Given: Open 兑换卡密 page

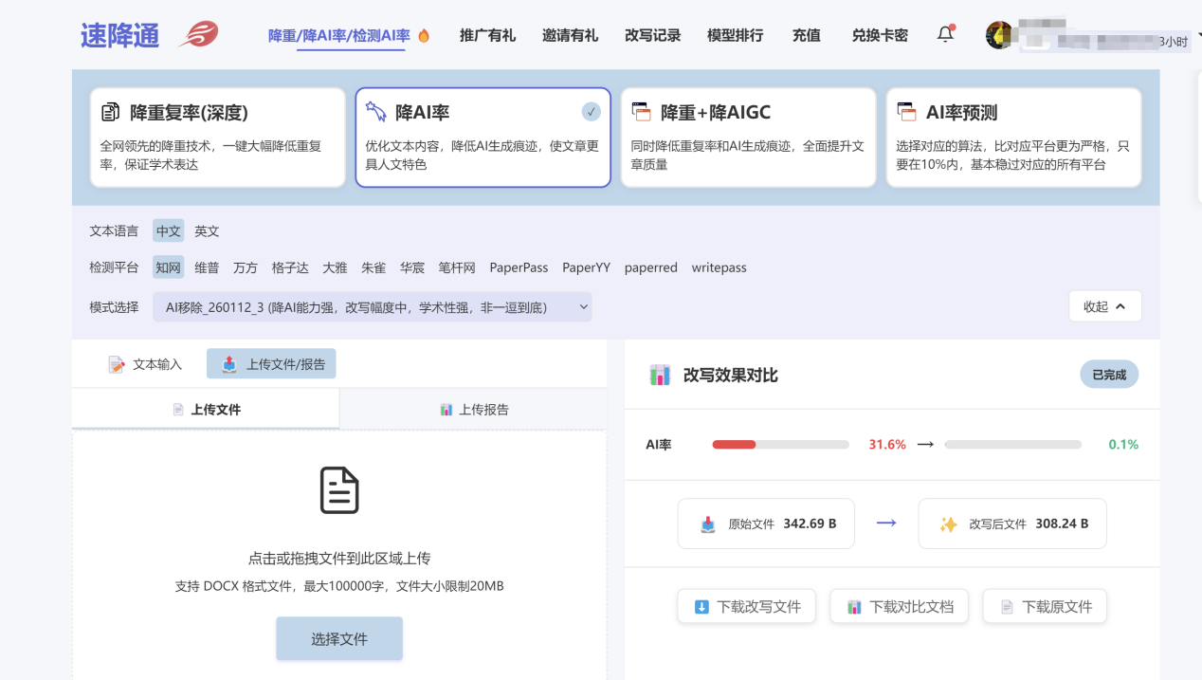Looking at the screenshot, I should (880, 35).
